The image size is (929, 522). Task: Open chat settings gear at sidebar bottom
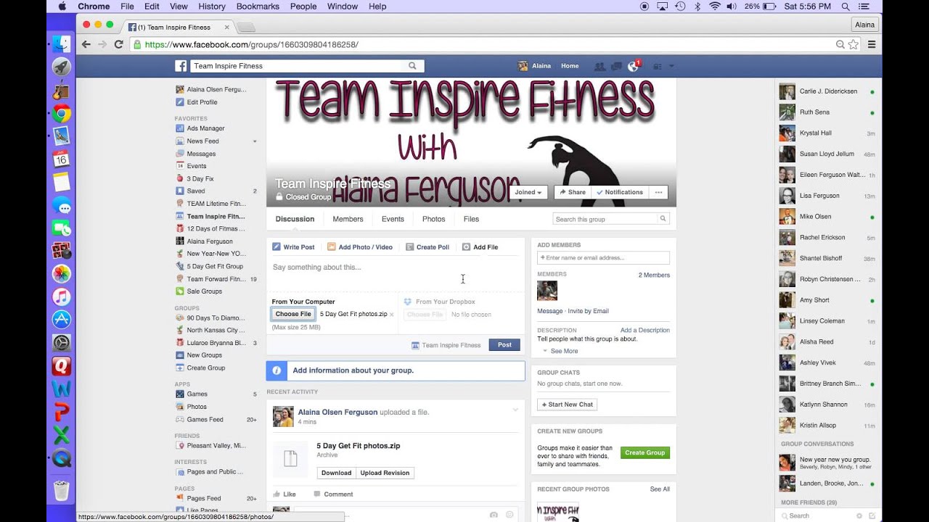point(859,515)
